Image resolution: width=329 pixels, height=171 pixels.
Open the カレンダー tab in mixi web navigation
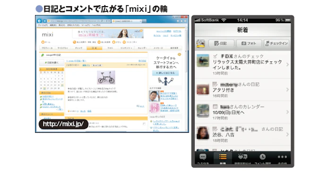142,48
